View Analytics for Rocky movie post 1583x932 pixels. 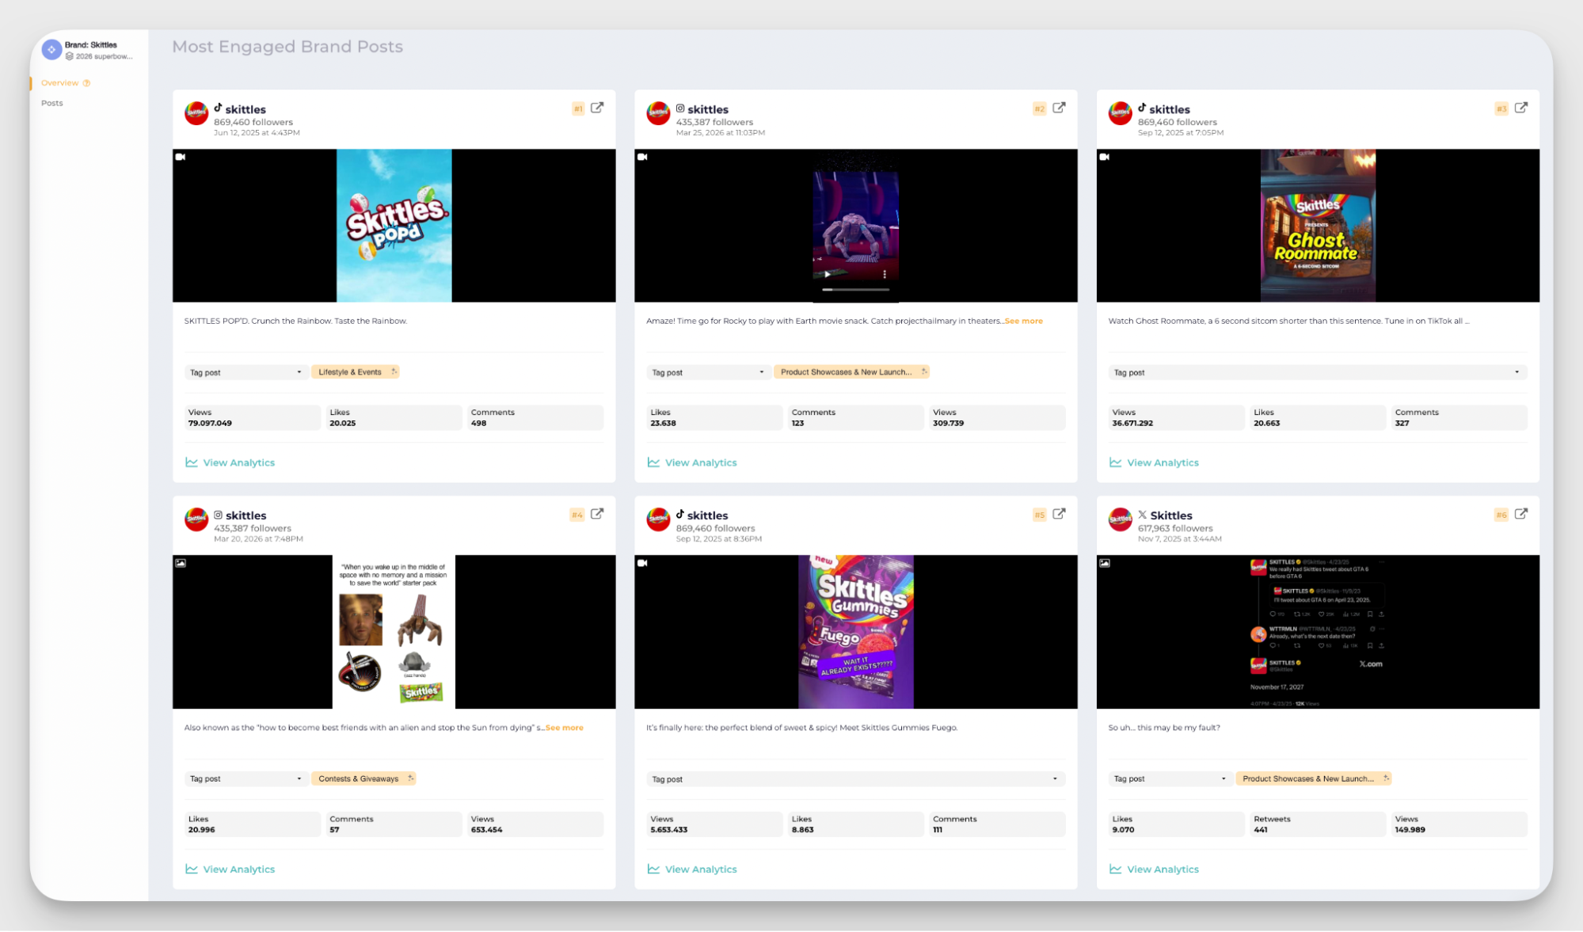click(x=692, y=462)
